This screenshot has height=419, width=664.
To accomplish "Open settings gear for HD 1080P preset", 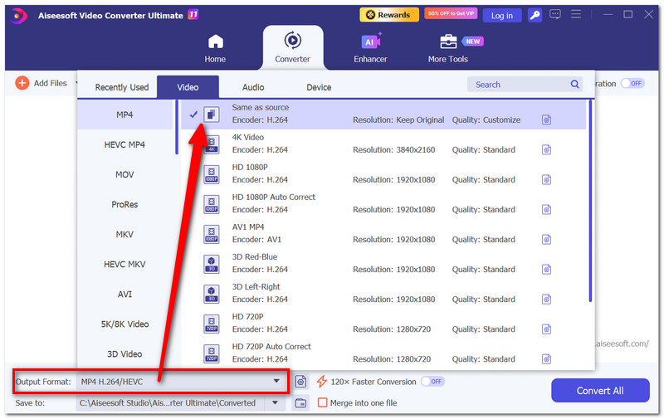I will 546,180.
